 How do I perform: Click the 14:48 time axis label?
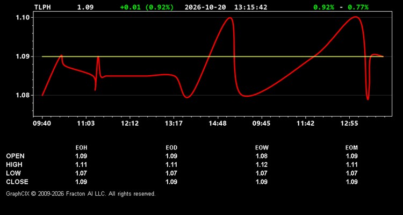(x=218, y=124)
